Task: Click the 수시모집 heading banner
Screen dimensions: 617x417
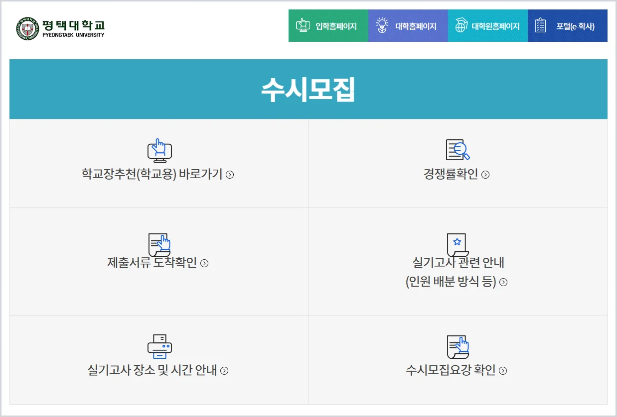Action: 308,90
